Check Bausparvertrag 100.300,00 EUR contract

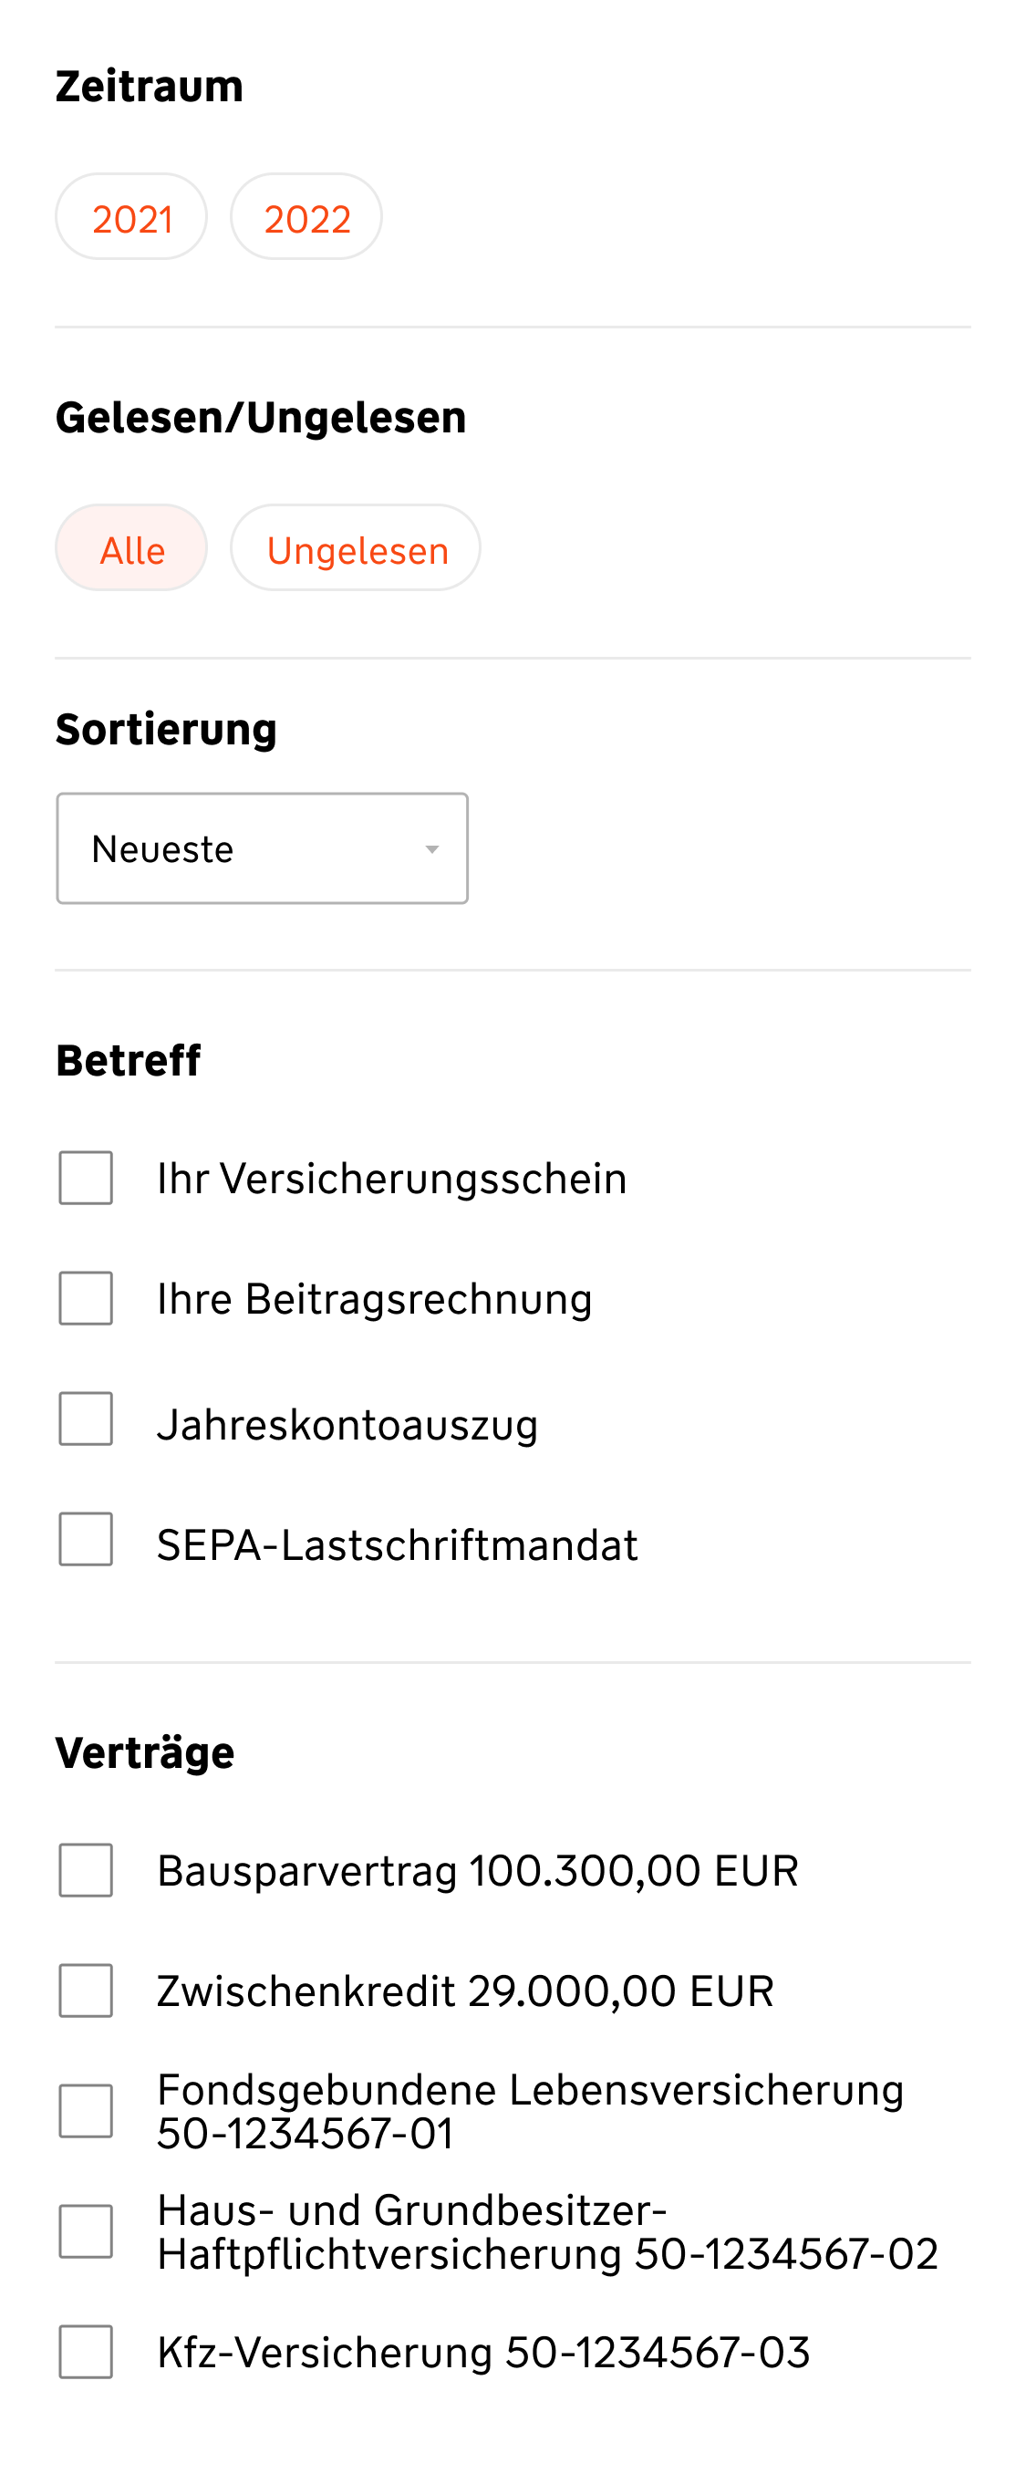[87, 1870]
